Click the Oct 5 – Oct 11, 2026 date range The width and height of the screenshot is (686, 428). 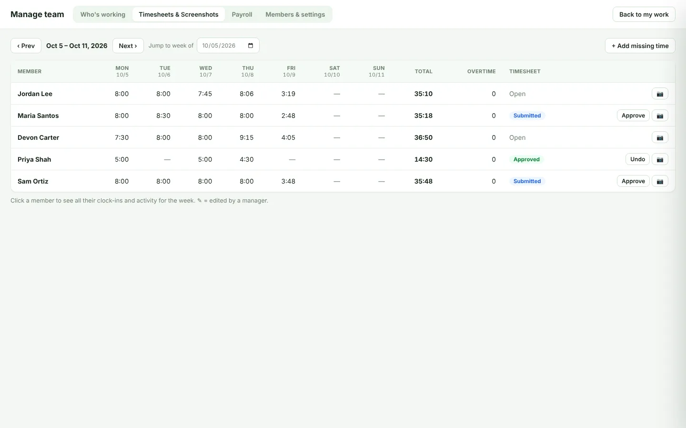click(77, 46)
